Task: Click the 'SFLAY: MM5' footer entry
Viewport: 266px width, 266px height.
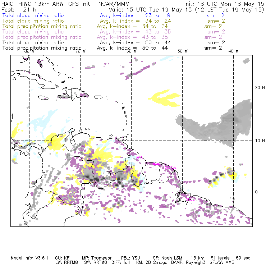Action: tap(222, 262)
